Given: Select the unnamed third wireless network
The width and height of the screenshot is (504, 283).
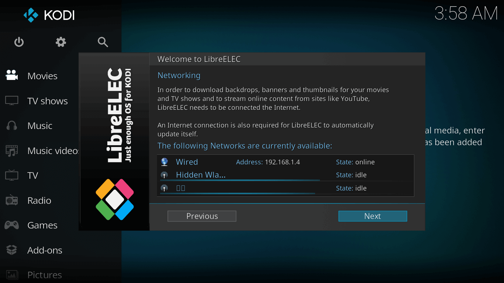Looking at the screenshot, I should pos(181,188).
